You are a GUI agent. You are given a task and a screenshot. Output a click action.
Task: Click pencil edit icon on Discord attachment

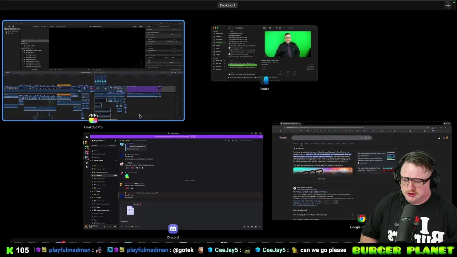137,204
